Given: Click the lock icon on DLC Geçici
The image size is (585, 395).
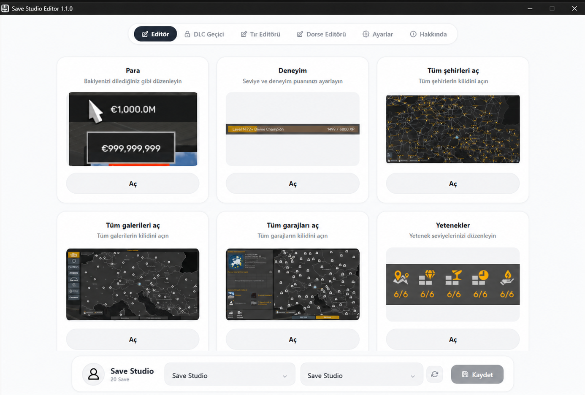Looking at the screenshot, I should (x=187, y=34).
